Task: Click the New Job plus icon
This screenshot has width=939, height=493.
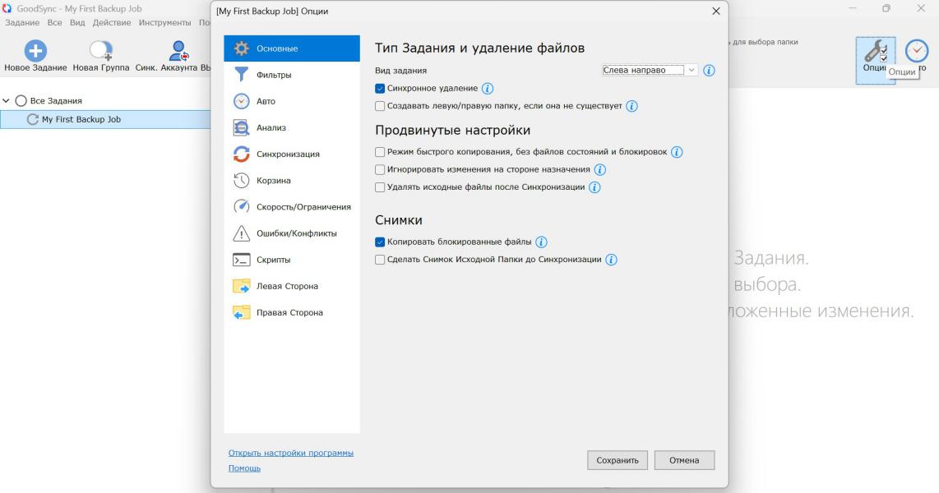Action: [x=35, y=51]
